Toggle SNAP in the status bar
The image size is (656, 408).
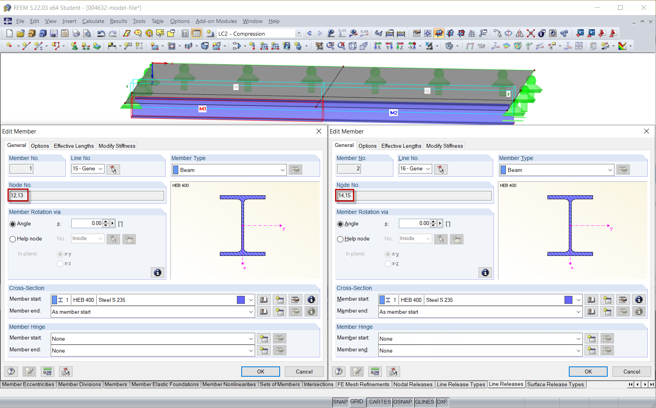click(x=340, y=402)
